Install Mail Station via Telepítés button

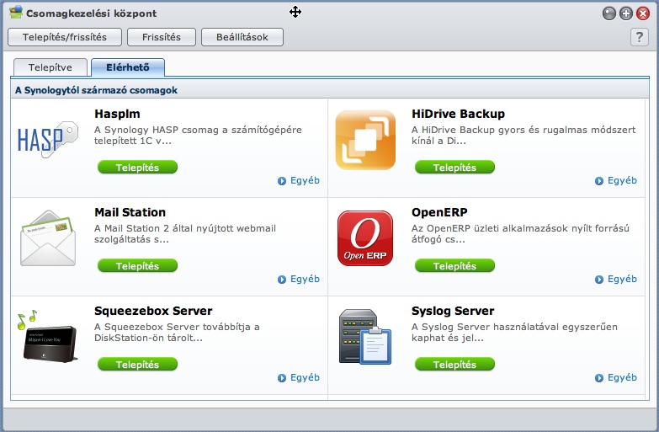coord(137,265)
